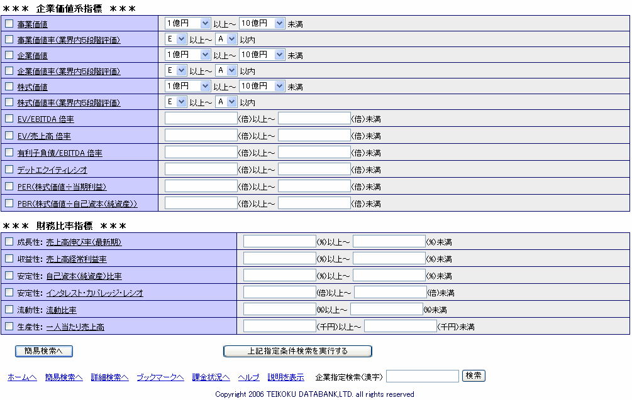Toggle 企業価値率(業界内5段階評価) checkbox
The width and height of the screenshot is (632, 400).
9,71
